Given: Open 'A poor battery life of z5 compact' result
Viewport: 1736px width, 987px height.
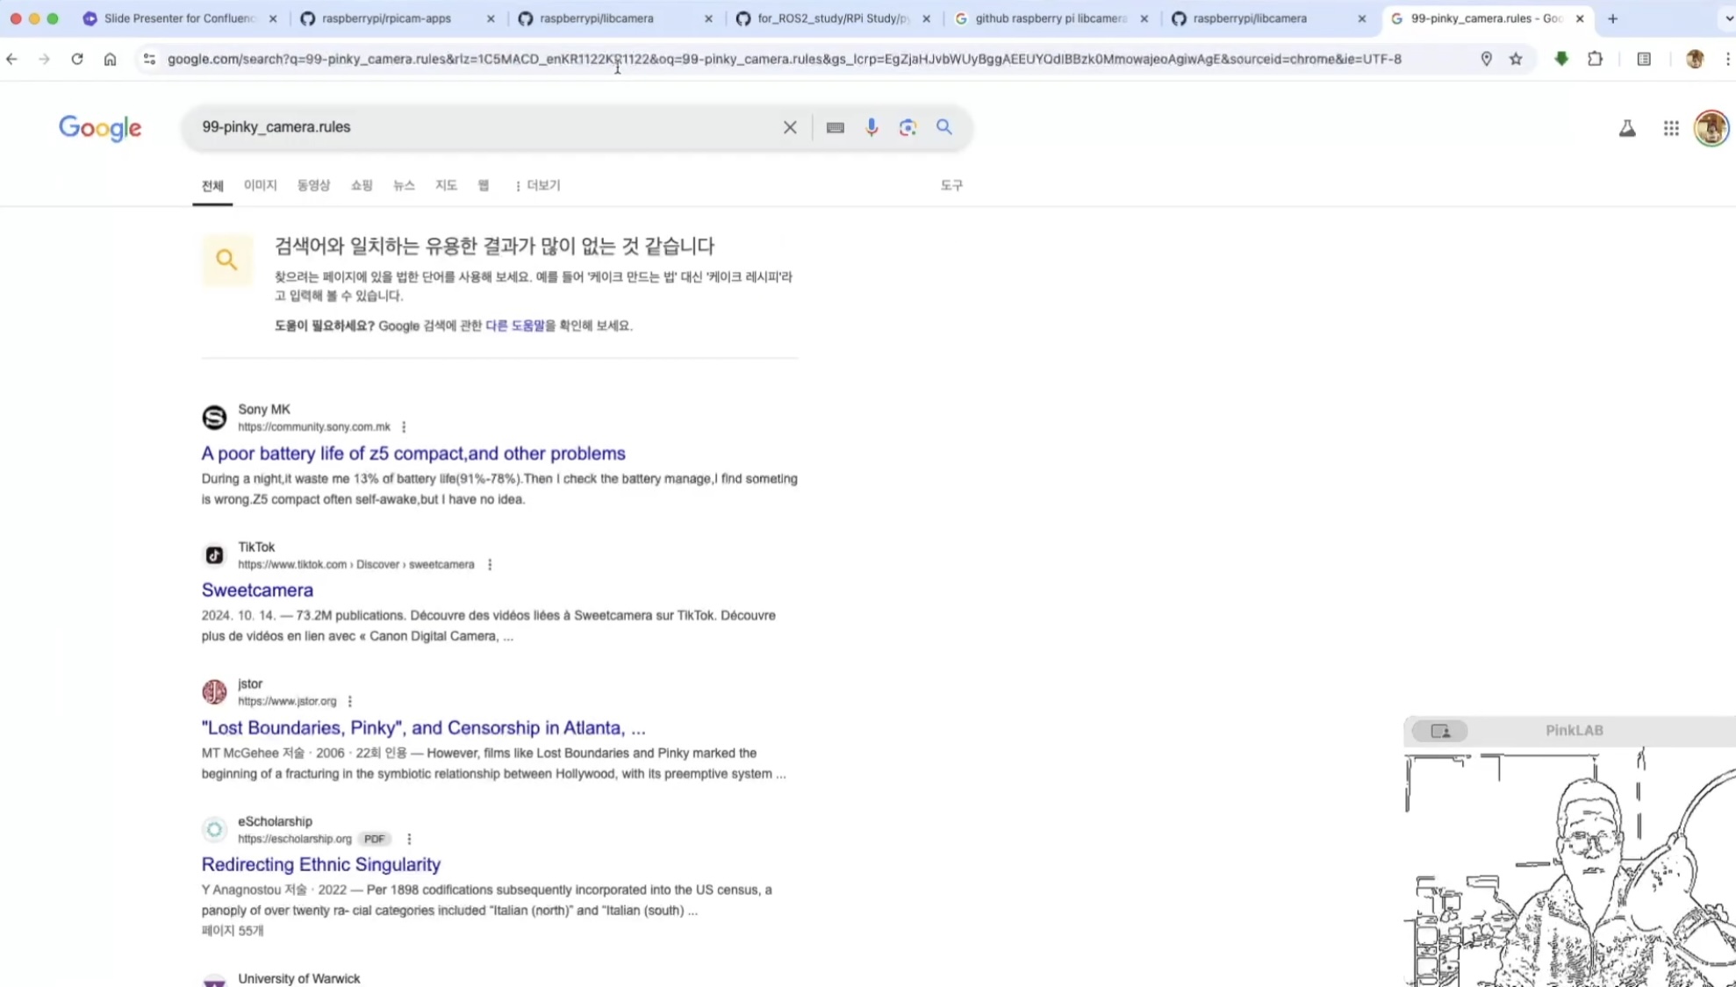Looking at the screenshot, I should click(x=412, y=454).
